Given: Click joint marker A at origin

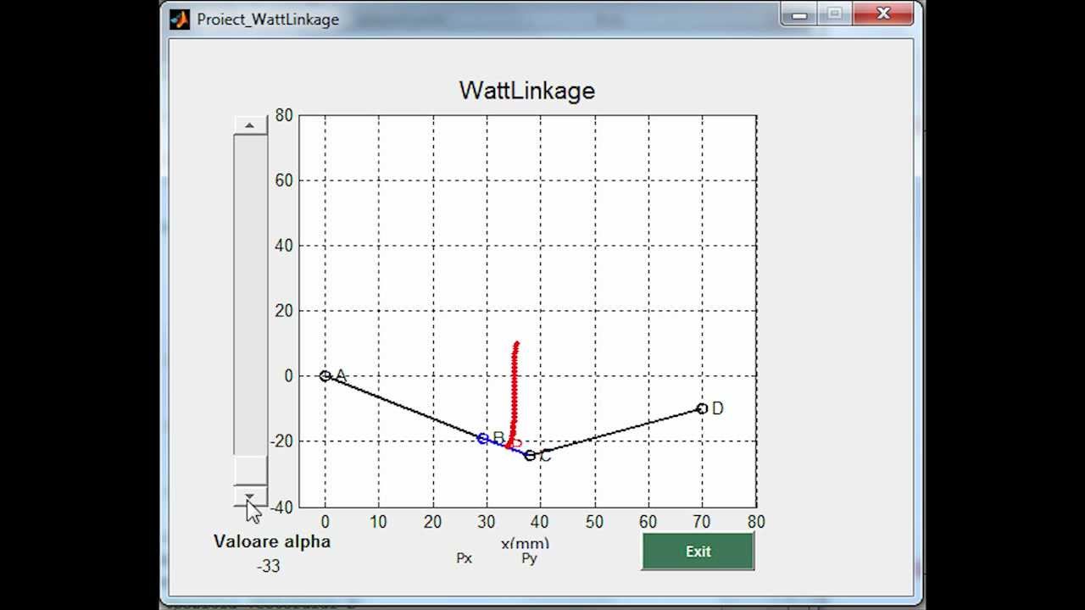Looking at the screenshot, I should [x=325, y=376].
